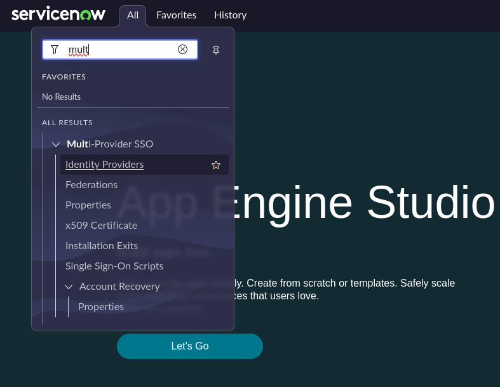Click the ServiceNow logo
Viewport: 500px width, 387px height.
[x=58, y=15]
